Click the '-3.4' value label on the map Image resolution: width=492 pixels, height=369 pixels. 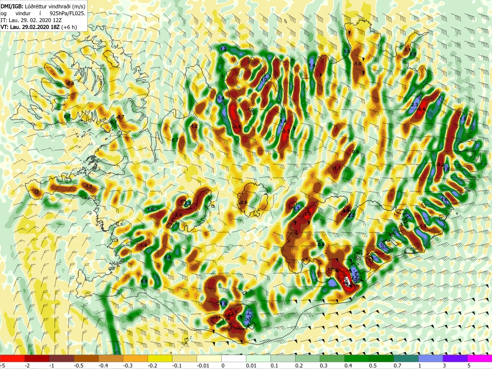pyautogui.click(x=421, y=109)
